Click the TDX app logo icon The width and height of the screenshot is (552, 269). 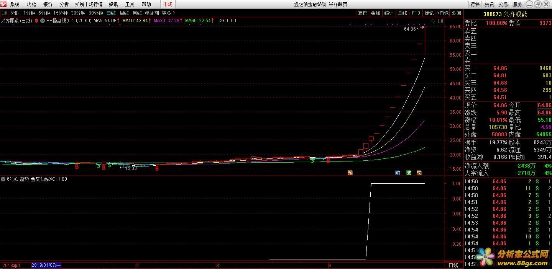(4, 4)
